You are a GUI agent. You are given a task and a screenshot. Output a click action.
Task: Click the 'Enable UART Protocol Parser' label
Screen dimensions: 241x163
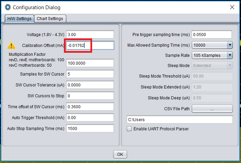[161, 129]
